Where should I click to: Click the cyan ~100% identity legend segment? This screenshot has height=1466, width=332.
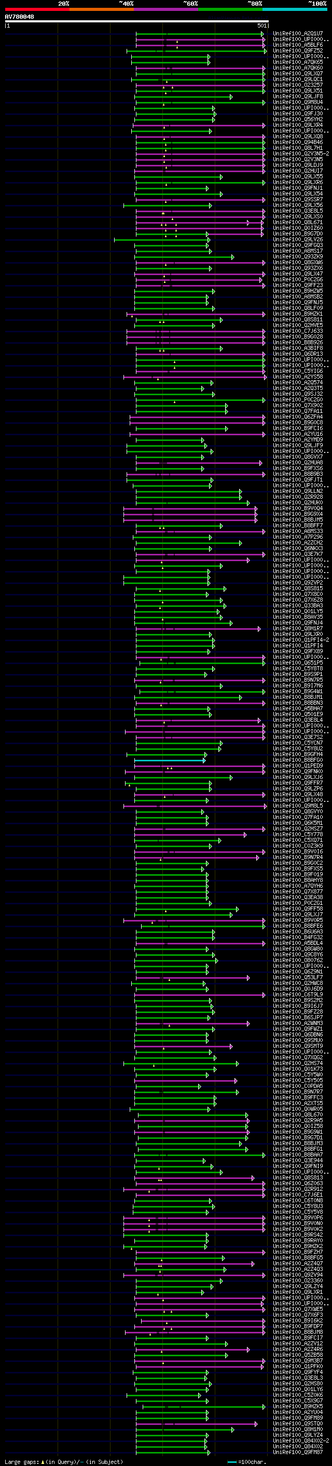click(295, 9)
